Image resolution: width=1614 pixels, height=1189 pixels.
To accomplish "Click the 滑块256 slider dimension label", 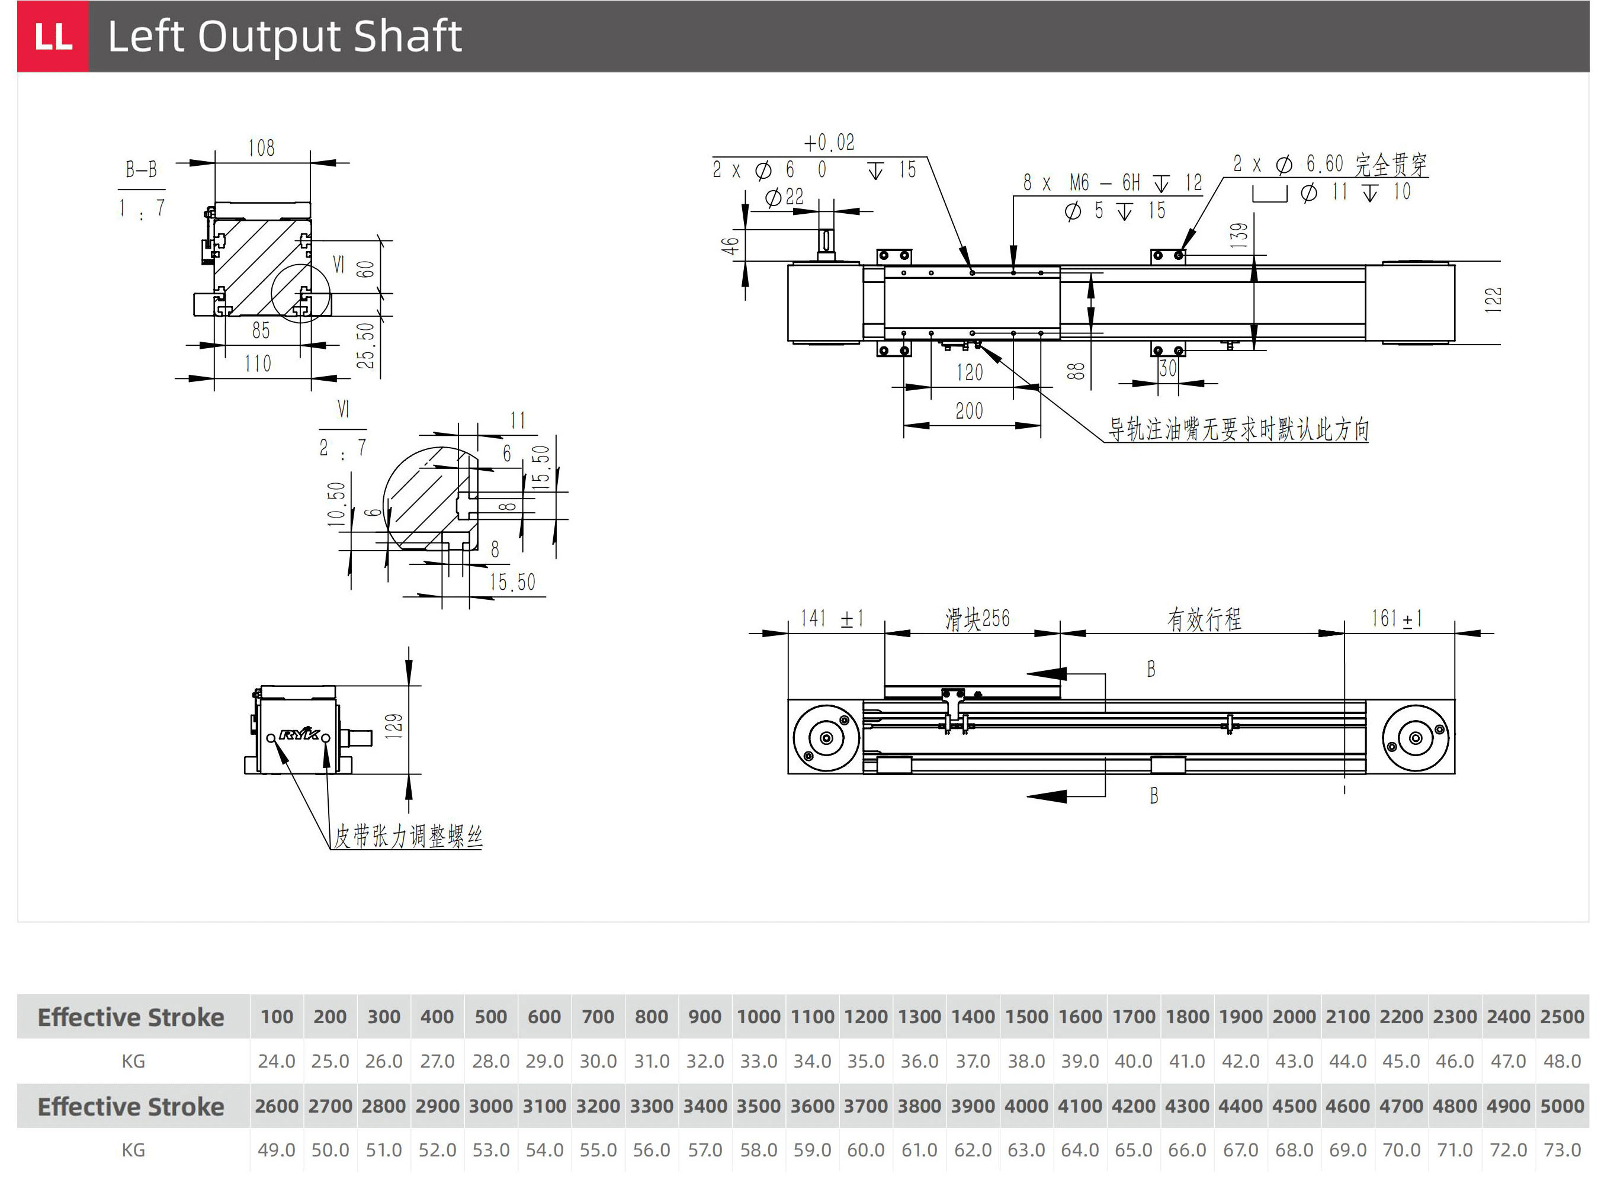I will 977,619.
